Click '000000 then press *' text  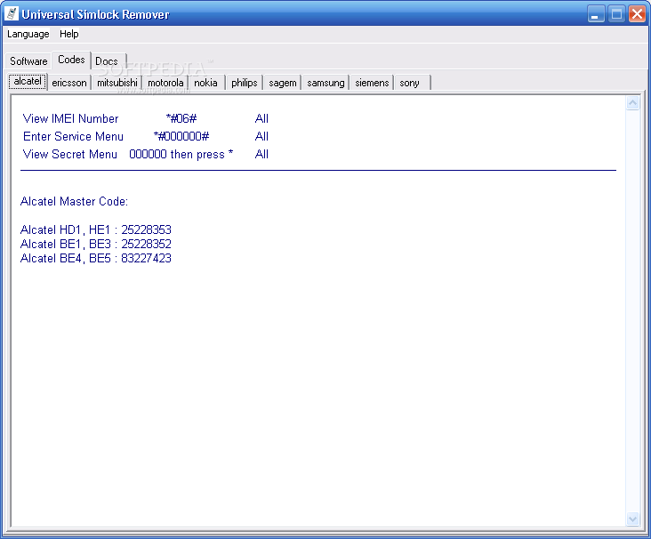click(181, 155)
